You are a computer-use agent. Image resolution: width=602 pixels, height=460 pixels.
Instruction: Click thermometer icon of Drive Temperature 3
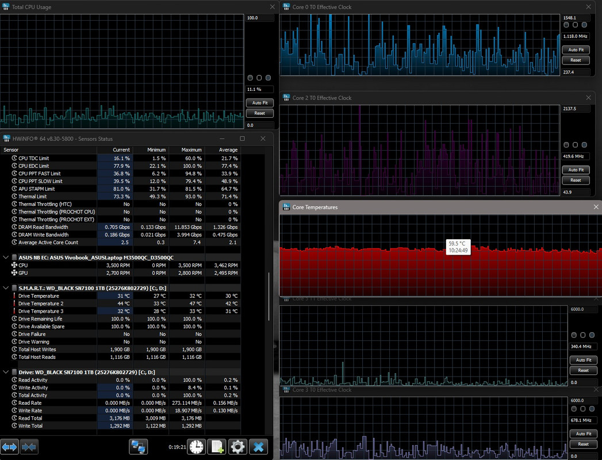point(14,311)
